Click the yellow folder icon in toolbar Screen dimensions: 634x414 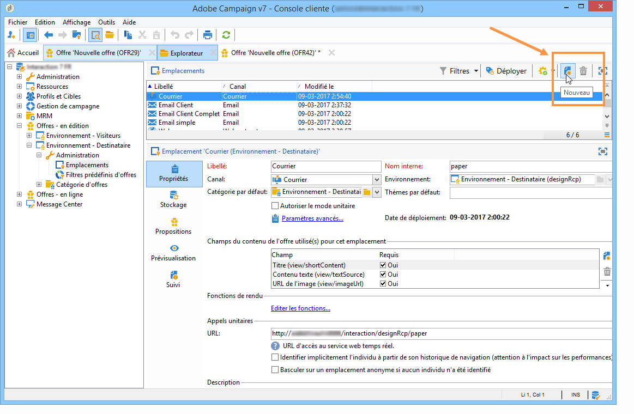pyautogui.click(x=110, y=35)
